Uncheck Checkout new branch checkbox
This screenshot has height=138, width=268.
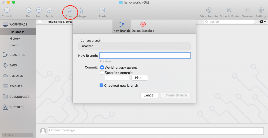pos(102,86)
